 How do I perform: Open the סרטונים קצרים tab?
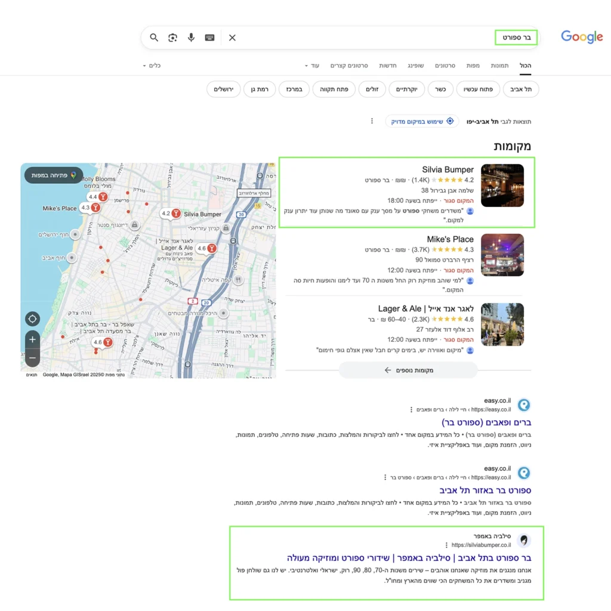coord(349,66)
